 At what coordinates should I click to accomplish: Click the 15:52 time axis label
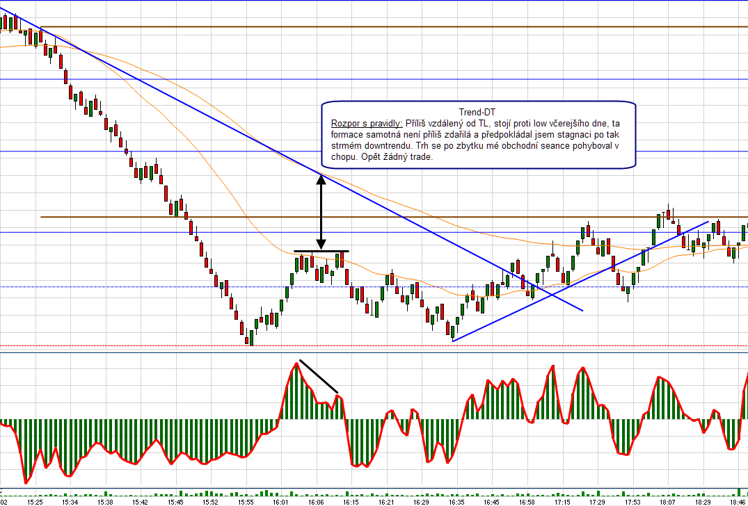pyautogui.click(x=210, y=502)
